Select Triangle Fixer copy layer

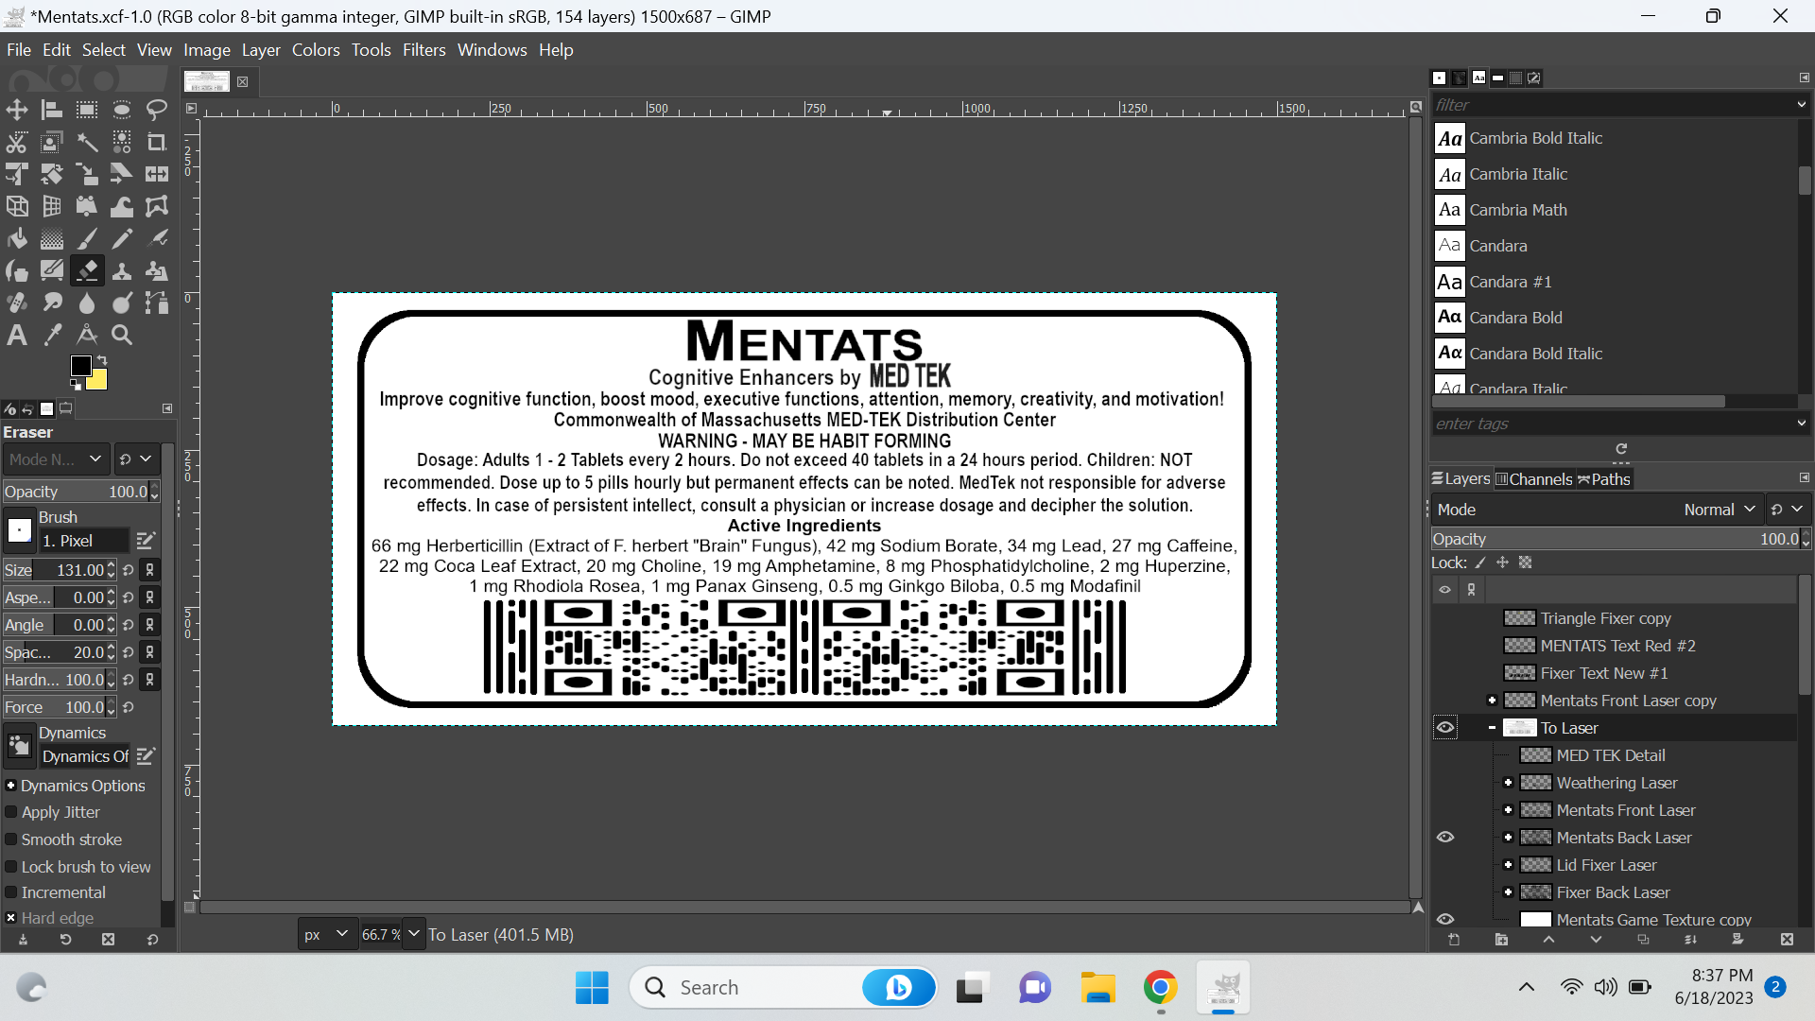point(1605,618)
